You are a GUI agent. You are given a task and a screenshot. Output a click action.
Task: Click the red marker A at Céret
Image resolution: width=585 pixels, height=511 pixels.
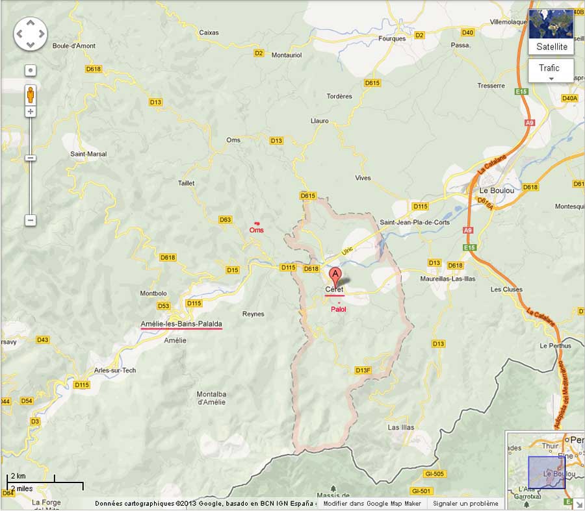pos(335,277)
